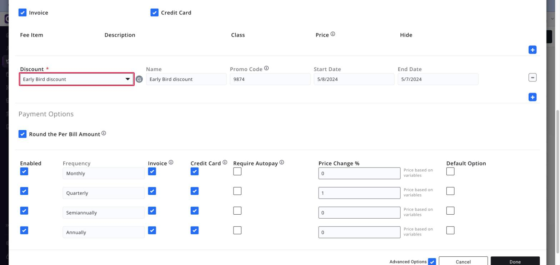The height and width of the screenshot is (265, 560).
Task: Open the Early Bird discount edit link icon
Action: [139, 79]
